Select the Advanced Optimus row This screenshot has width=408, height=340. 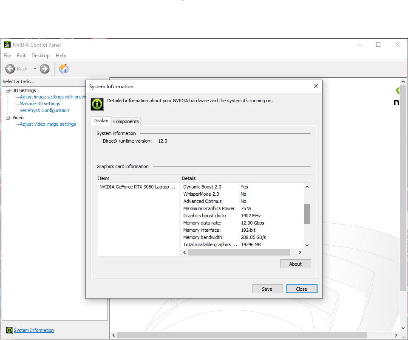(243, 202)
